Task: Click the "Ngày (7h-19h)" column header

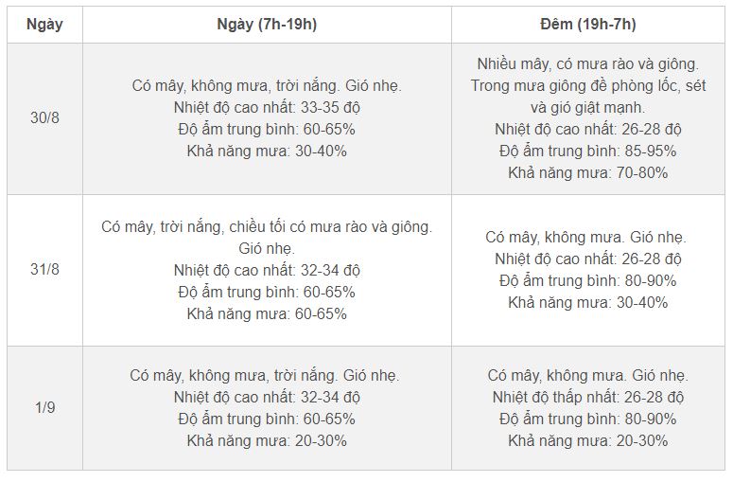Action: (267, 25)
